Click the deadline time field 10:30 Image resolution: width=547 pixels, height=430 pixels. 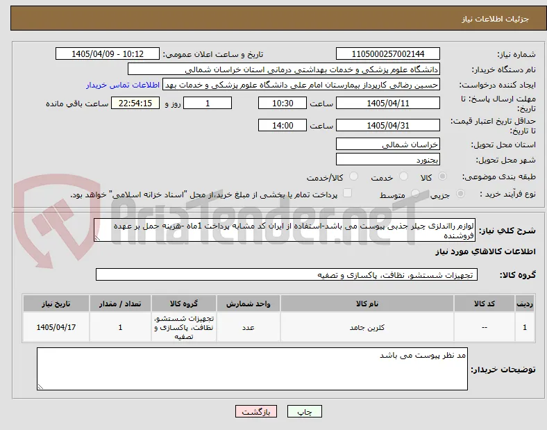click(283, 104)
